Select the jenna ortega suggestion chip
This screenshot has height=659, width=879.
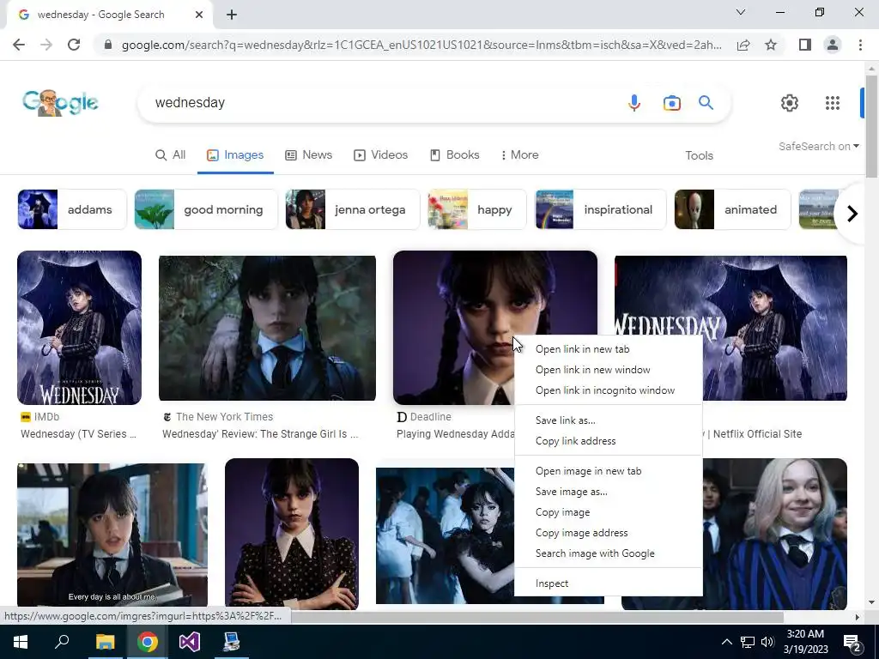point(352,209)
